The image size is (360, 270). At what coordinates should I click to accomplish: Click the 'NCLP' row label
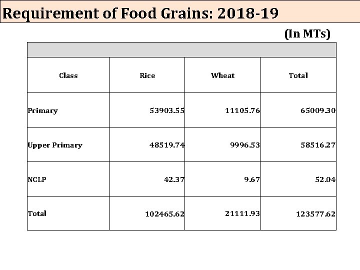pyautogui.click(x=37, y=179)
